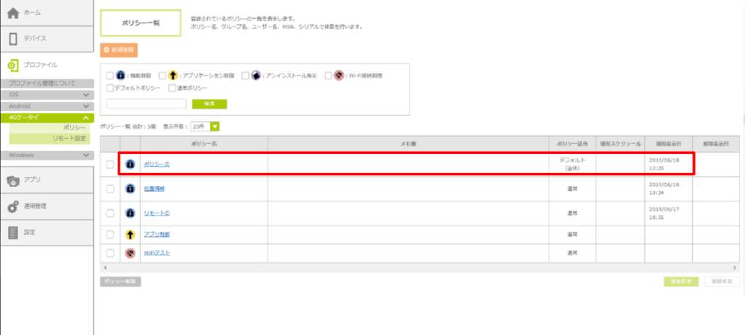Open 運用管理 gear icon in sidebar

(13, 207)
